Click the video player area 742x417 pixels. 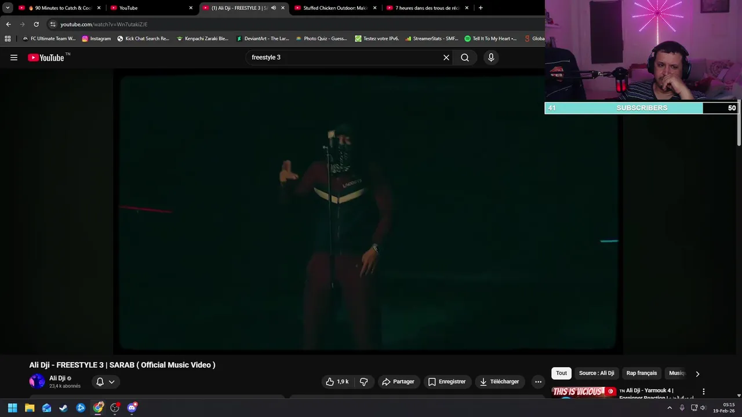(368, 212)
